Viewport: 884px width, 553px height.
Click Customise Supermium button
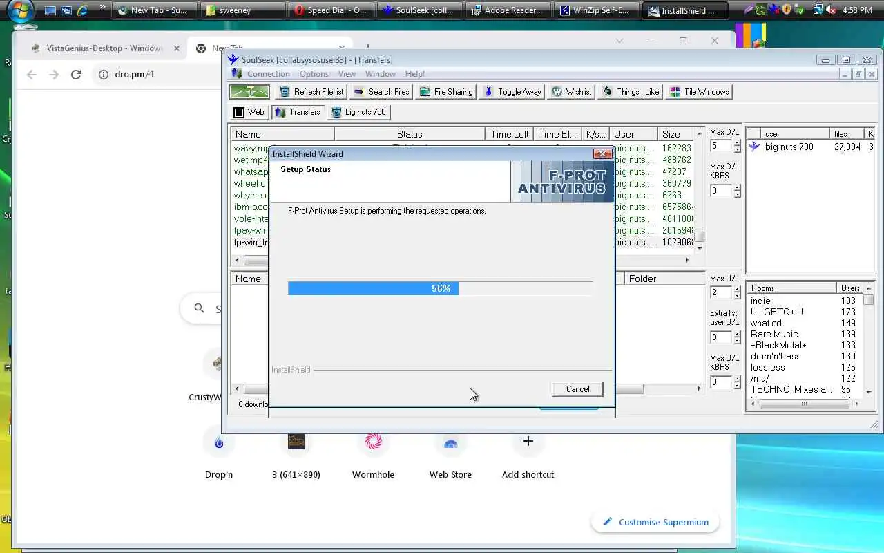click(x=655, y=522)
